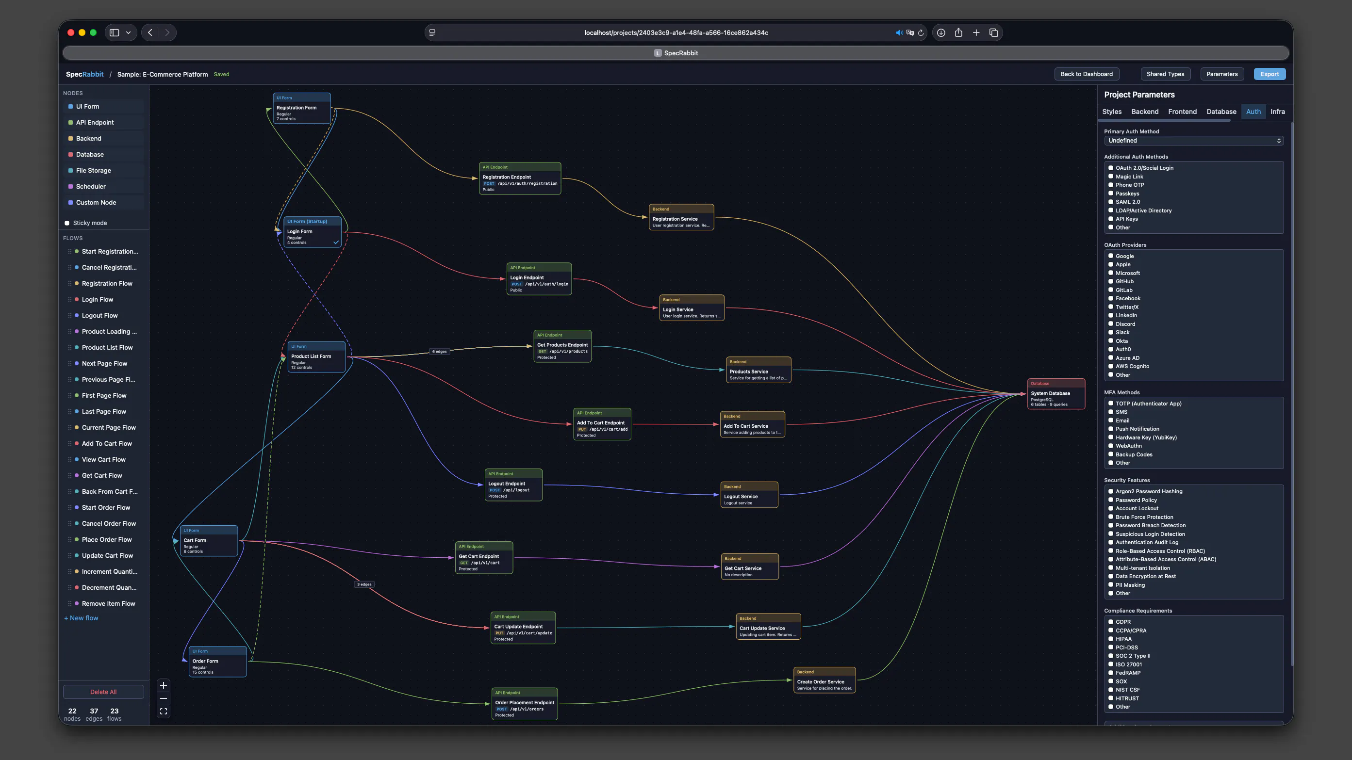Add an API Endpoint node from palette

point(103,122)
